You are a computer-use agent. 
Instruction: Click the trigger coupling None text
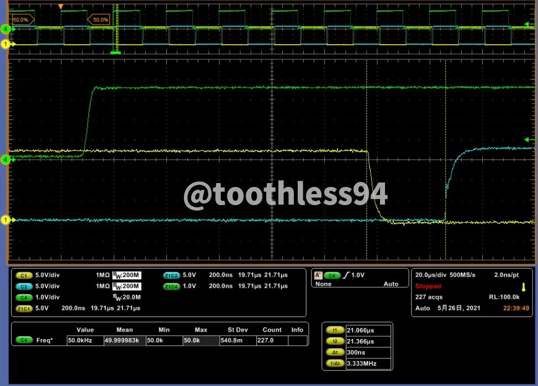pyautogui.click(x=323, y=284)
